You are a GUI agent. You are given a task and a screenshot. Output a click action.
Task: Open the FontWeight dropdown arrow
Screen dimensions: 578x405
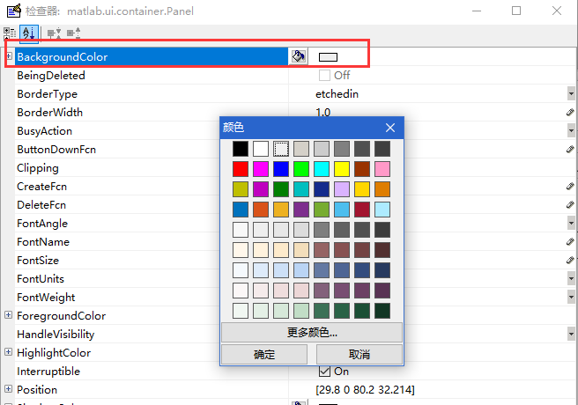(571, 297)
